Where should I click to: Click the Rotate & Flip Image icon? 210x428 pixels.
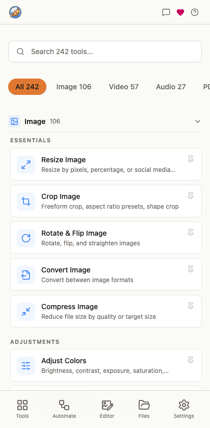(26, 238)
